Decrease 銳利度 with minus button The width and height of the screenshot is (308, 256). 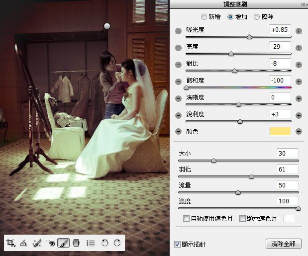point(178,115)
